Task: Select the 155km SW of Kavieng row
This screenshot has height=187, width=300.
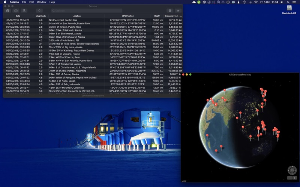Action: pyautogui.click(x=93, y=50)
